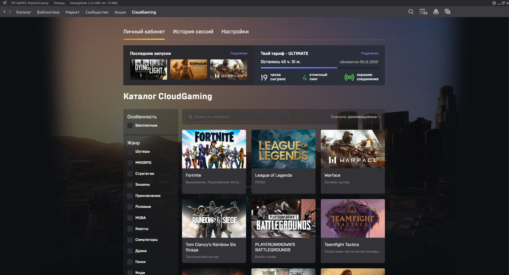
Task: Check the Драки genre filter
Action: pyautogui.click(x=130, y=251)
